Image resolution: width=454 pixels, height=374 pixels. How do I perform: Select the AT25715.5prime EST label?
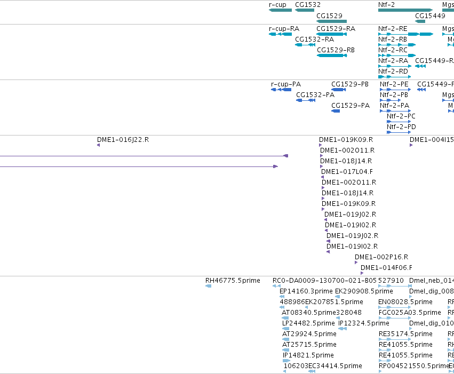(309, 345)
